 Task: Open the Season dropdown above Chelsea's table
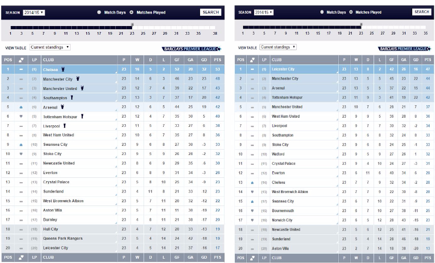(x=34, y=12)
